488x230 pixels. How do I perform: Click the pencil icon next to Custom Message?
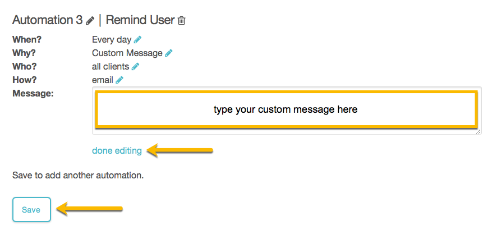tap(169, 53)
